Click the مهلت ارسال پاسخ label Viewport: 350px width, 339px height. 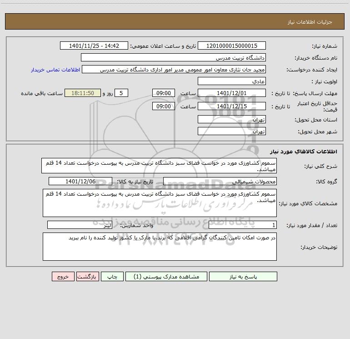315,93
